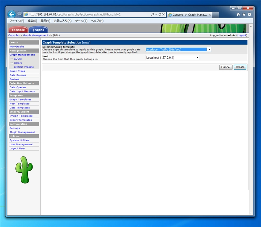
Task: Click Console breadcrumb link
Action: 13,35
